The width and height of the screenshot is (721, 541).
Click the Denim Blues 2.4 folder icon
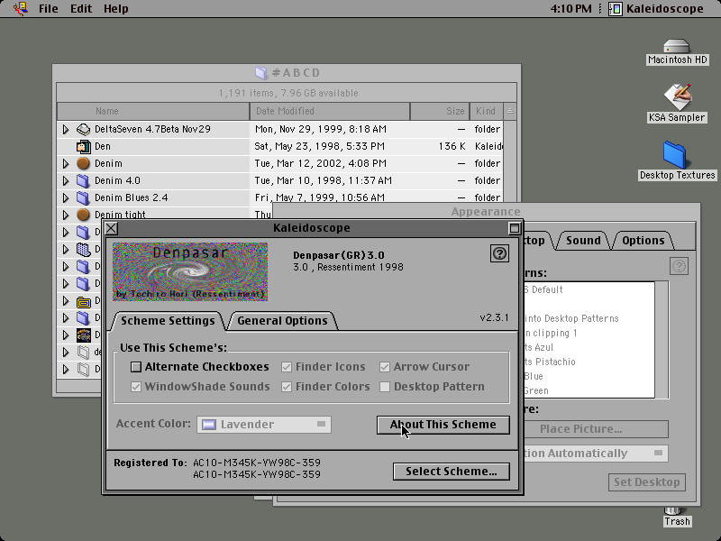click(83, 197)
